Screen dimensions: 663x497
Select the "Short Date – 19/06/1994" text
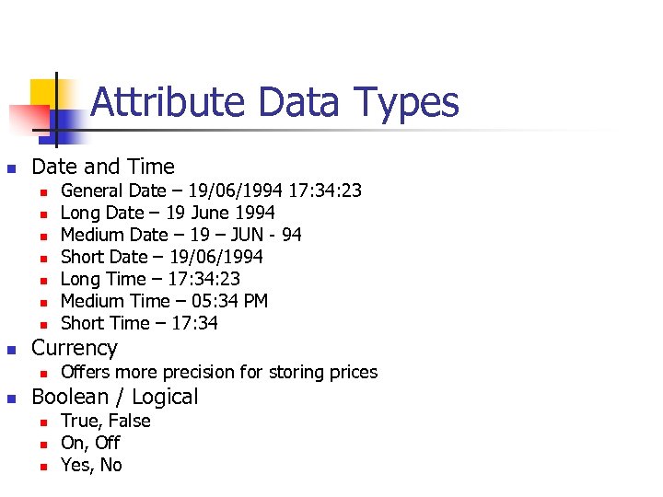[x=161, y=257]
